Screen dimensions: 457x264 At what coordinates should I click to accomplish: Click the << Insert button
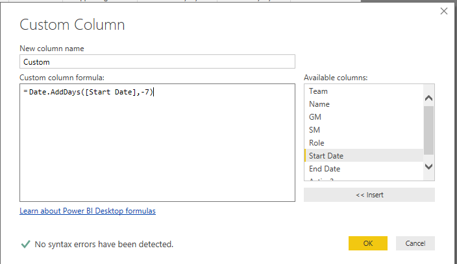click(369, 195)
